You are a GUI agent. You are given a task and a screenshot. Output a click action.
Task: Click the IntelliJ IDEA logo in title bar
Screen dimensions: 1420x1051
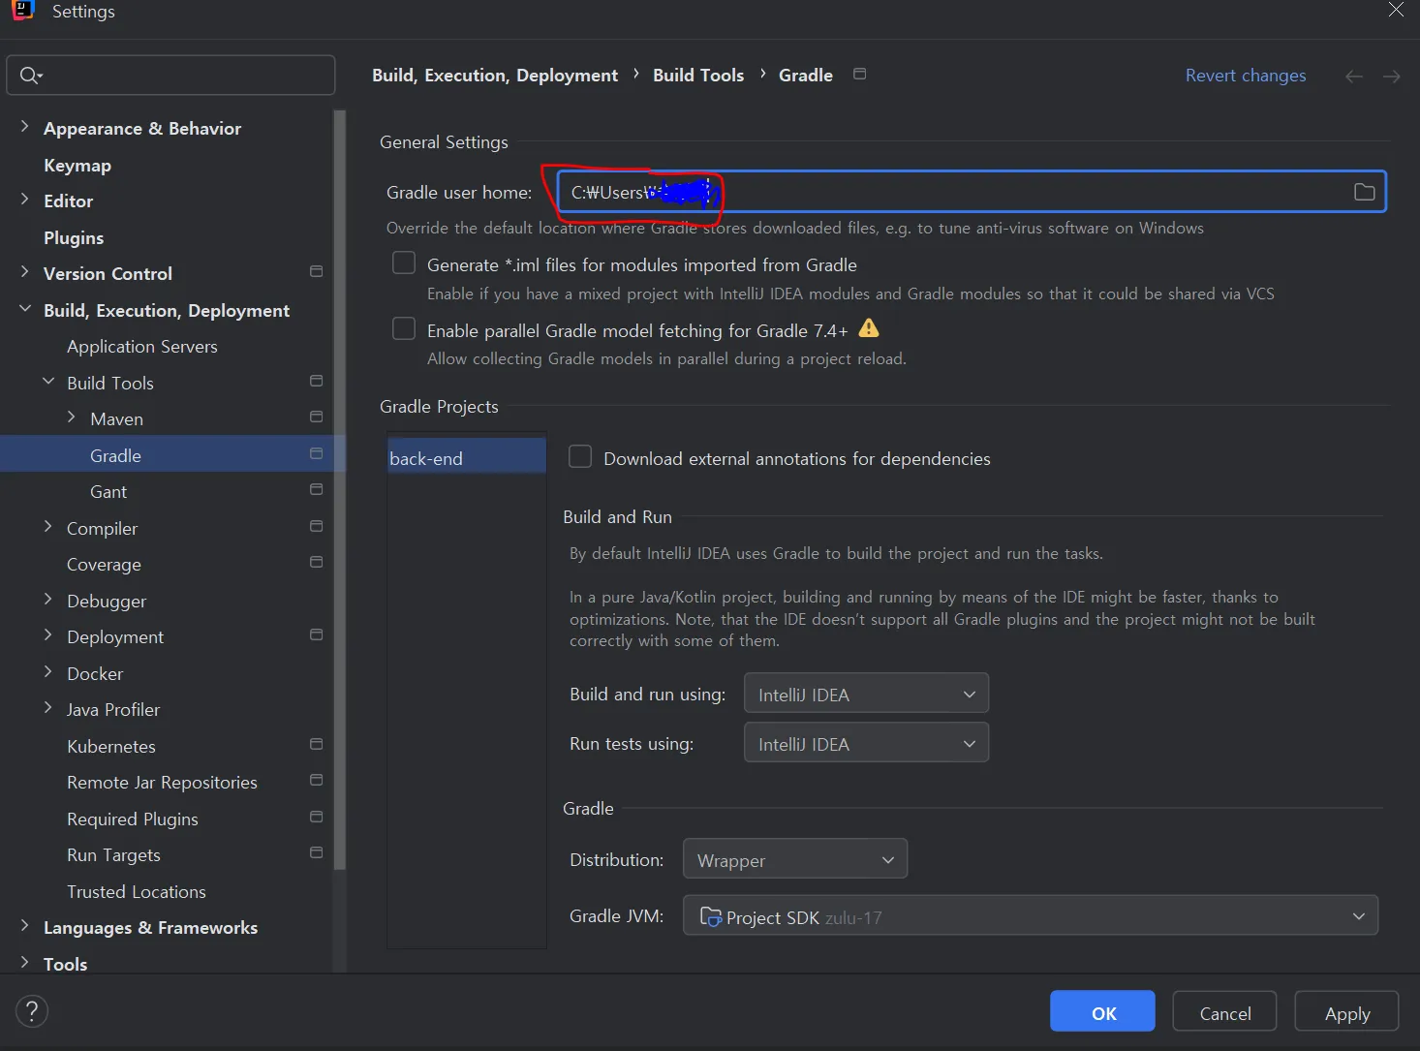[21, 10]
